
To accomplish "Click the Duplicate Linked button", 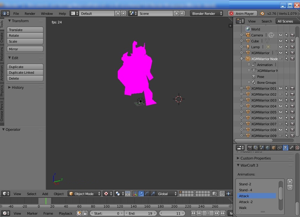I will 25,73.
